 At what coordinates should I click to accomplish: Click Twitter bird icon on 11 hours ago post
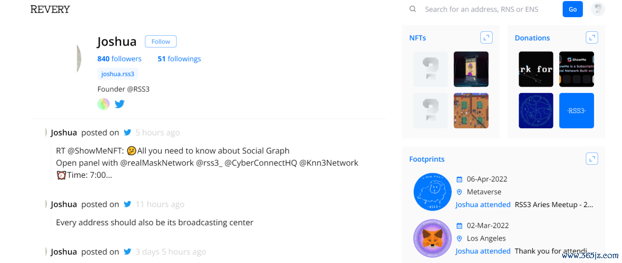click(x=127, y=204)
